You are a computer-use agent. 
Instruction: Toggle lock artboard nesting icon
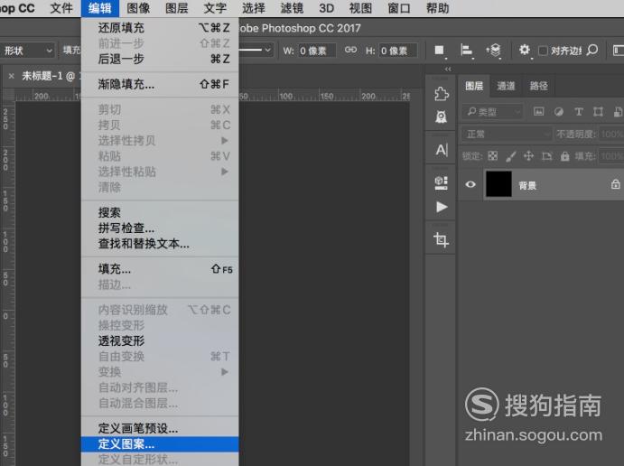tap(547, 156)
